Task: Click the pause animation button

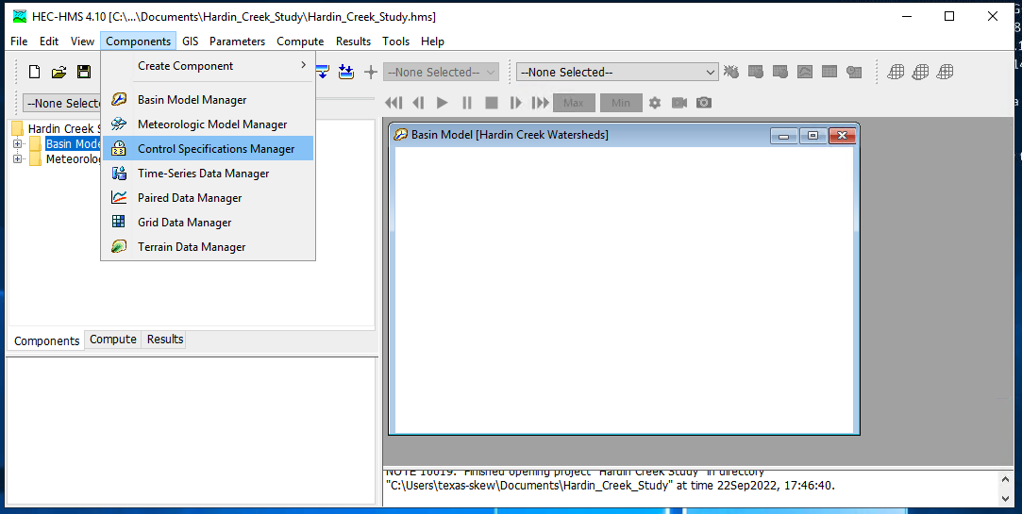Action: (467, 103)
